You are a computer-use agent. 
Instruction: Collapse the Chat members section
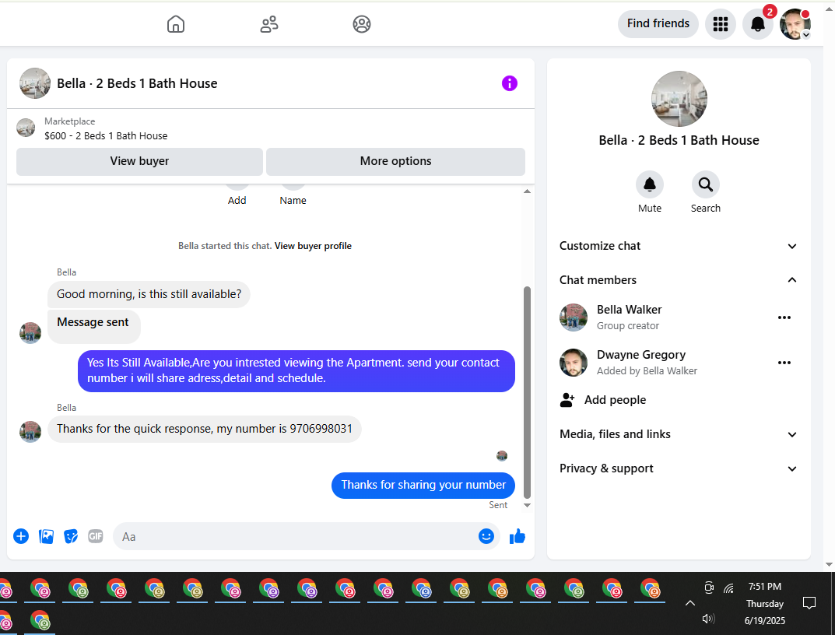pyautogui.click(x=679, y=280)
